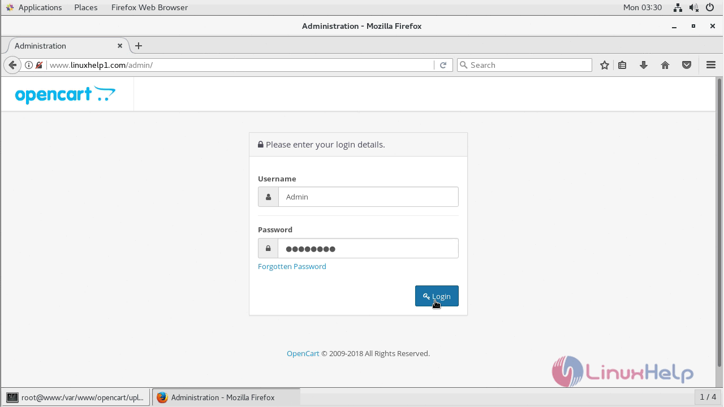Focus the Username input field

coord(368,197)
